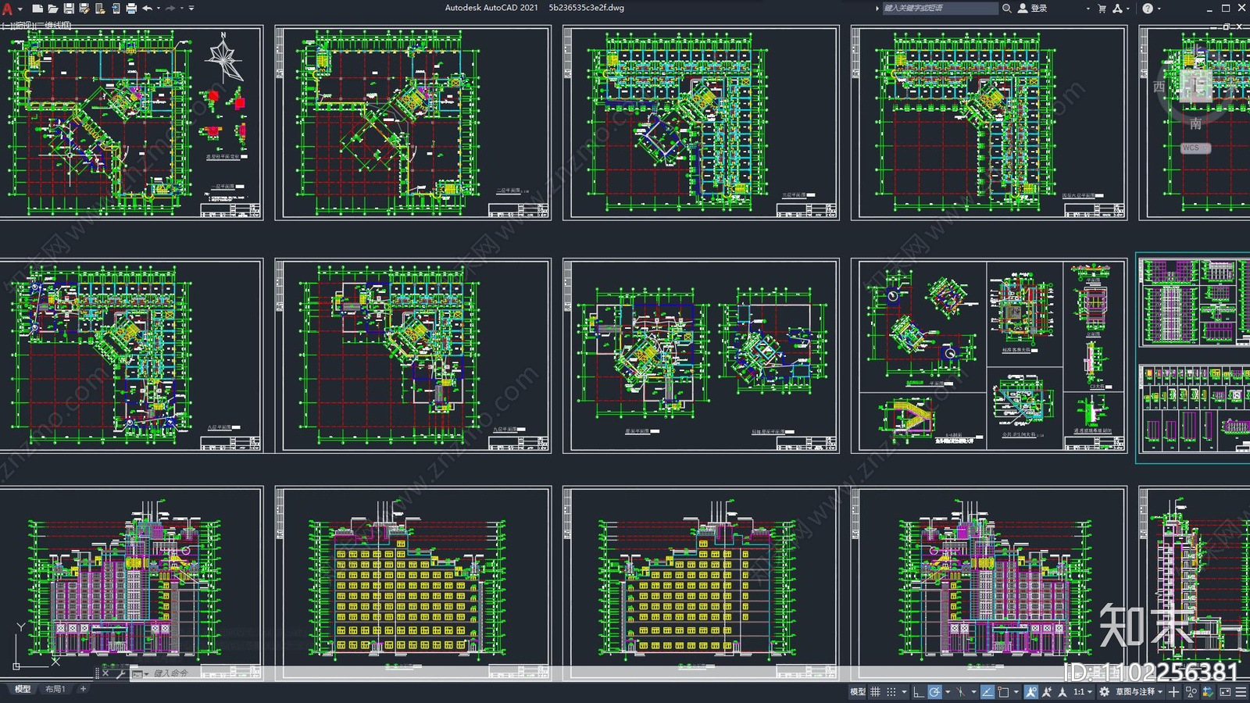Click the ViewCube west (西) direction

pos(1159,86)
